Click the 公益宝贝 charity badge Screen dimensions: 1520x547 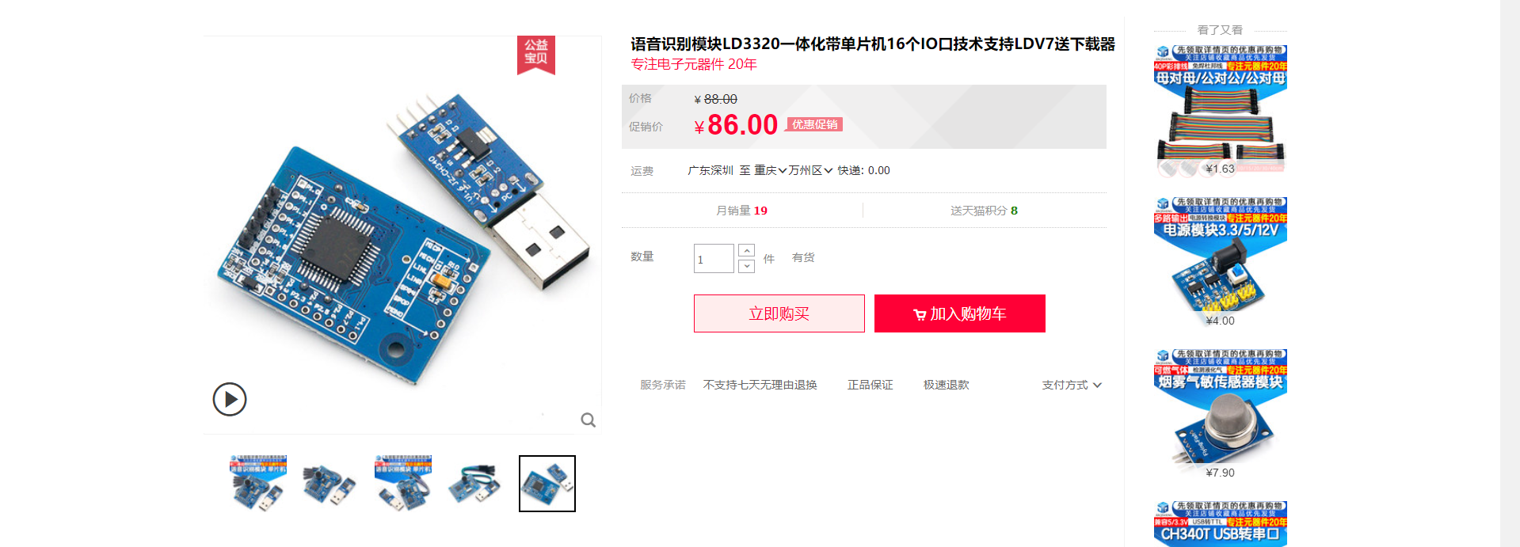click(x=536, y=55)
